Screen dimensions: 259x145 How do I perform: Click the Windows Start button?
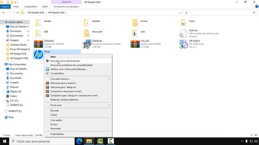(x=4, y=141)
